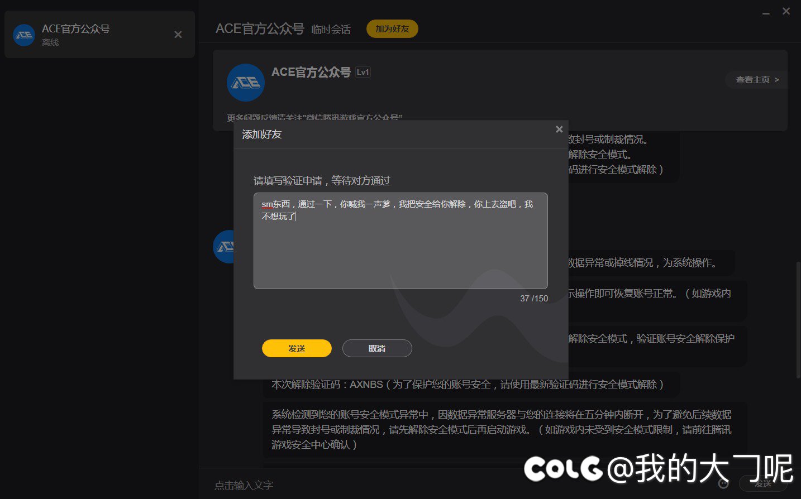Screen dimensions: 801x499
Task: Click the Lv1 level badge
Action: click(363, 72)
